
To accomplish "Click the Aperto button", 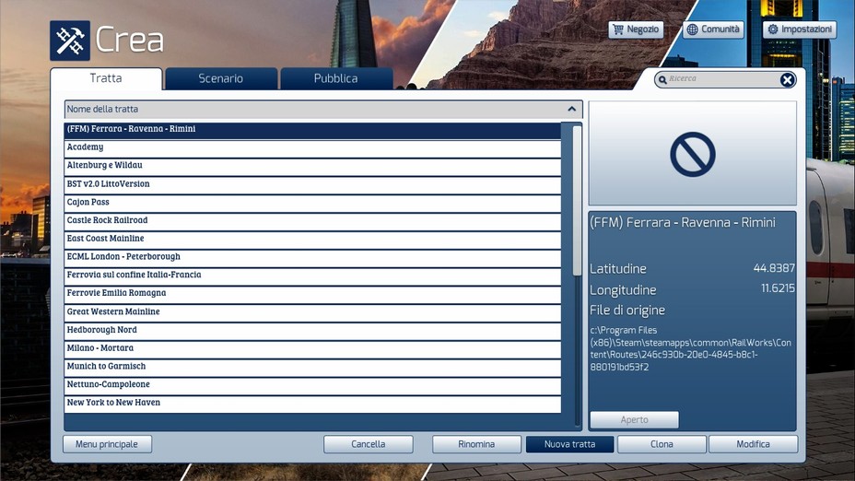I will 634,420.
